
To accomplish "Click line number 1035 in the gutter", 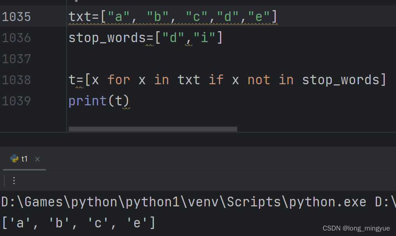I will click(x=16, y=16).
